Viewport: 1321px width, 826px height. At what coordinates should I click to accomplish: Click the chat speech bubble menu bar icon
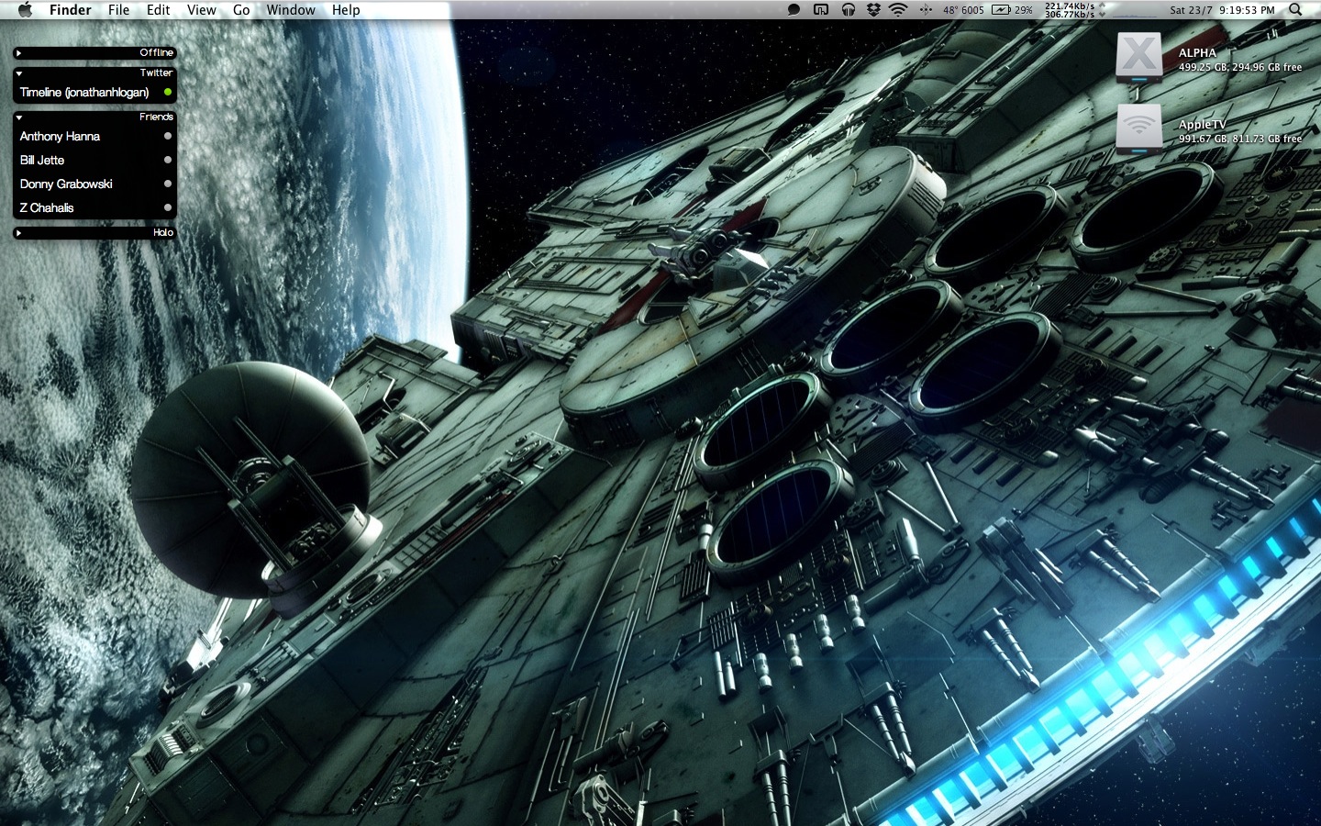tap(794, 9)
